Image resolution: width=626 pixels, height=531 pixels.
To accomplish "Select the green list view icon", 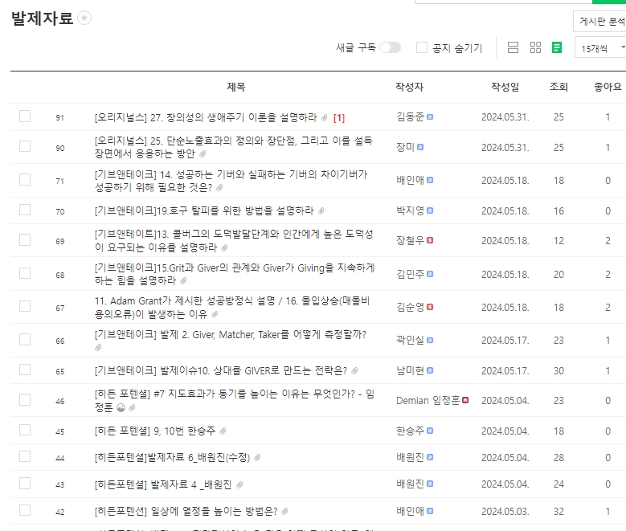I will [557, 47].
